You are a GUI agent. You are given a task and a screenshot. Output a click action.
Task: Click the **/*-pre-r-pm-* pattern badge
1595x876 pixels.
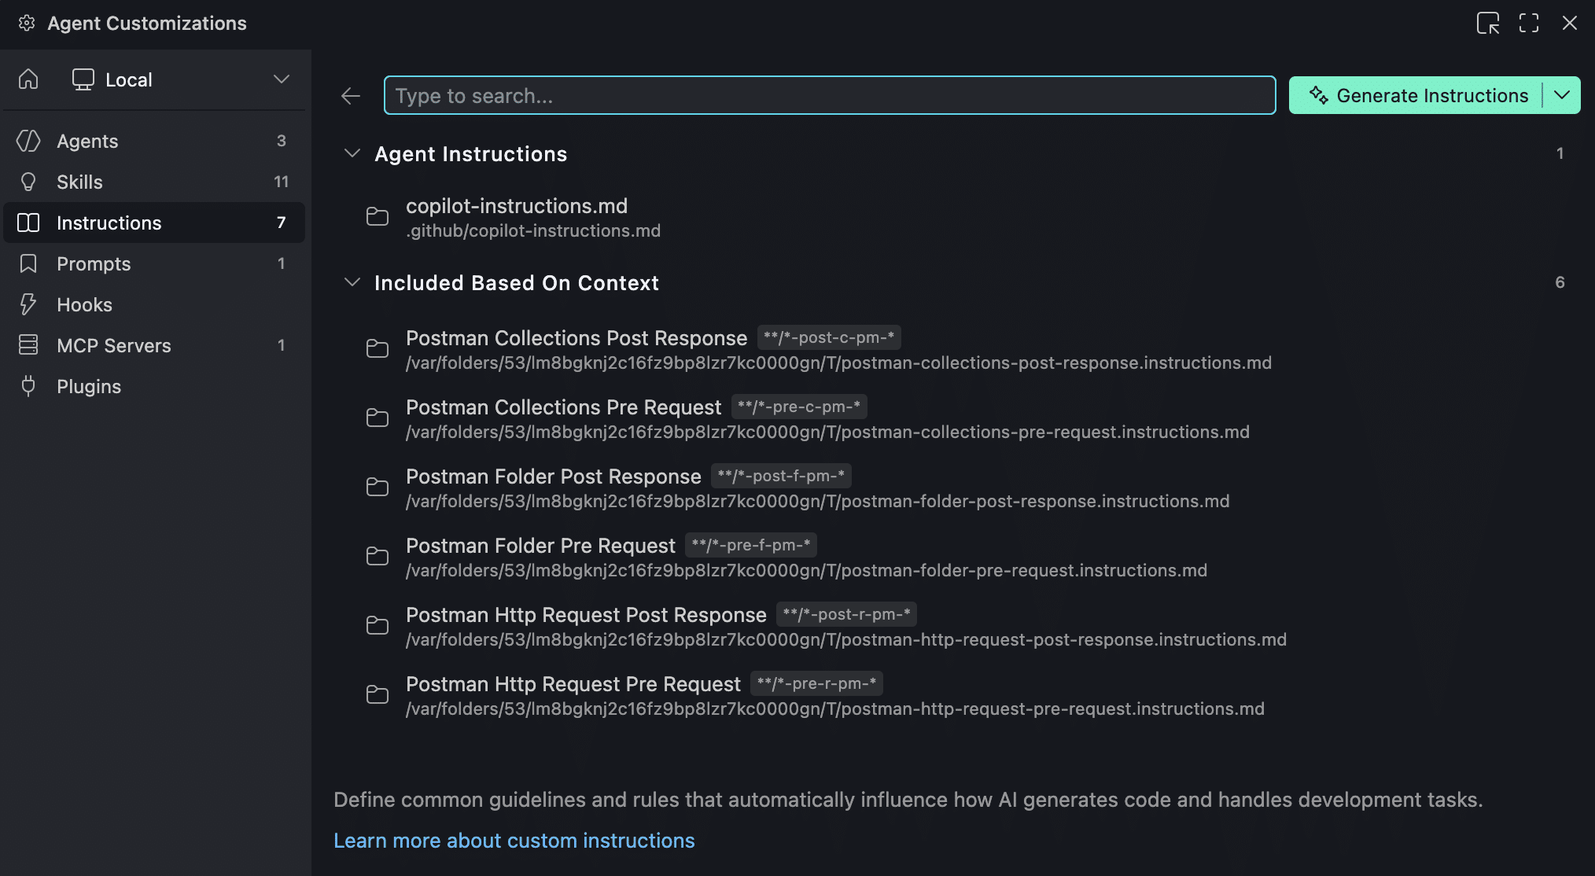pos(816,683)
